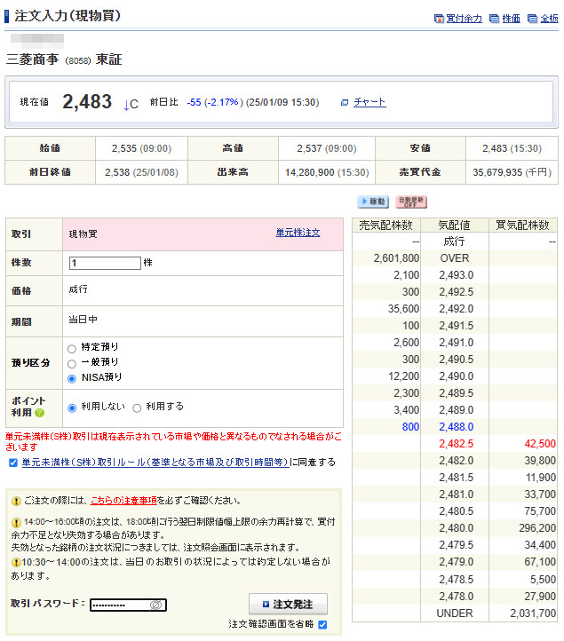Select 利用しない for point usage
Viewport: 564px width, 641px height.
click(x=73, y=408)
